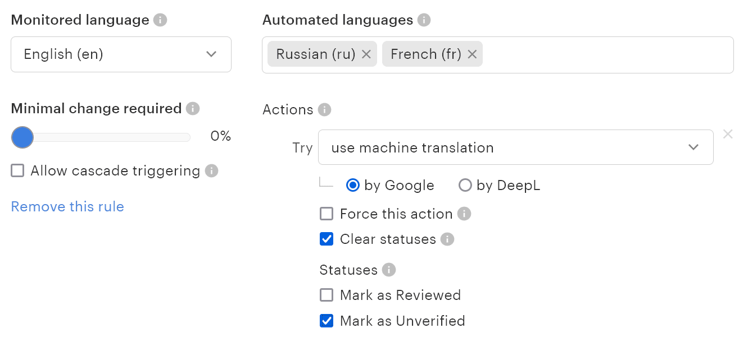Click info icon beside Statuses heading
Viewport: 739px width, 342px height.
coord(388,270)
